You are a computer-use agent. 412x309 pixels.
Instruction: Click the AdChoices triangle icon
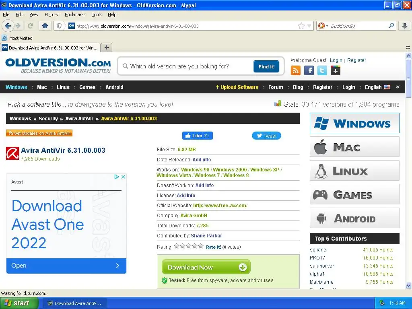click(117, 177)
